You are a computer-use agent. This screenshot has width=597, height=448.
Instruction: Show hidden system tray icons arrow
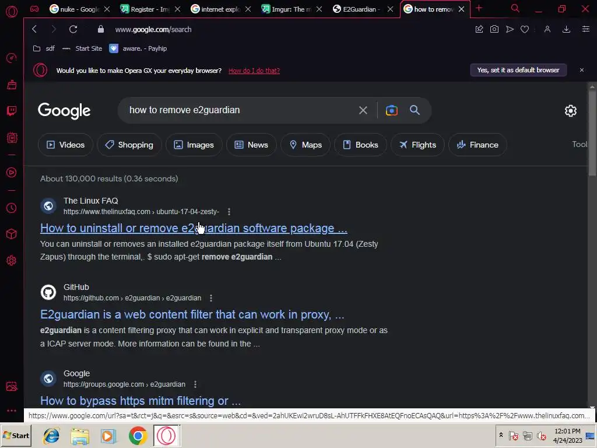[501, 435]
